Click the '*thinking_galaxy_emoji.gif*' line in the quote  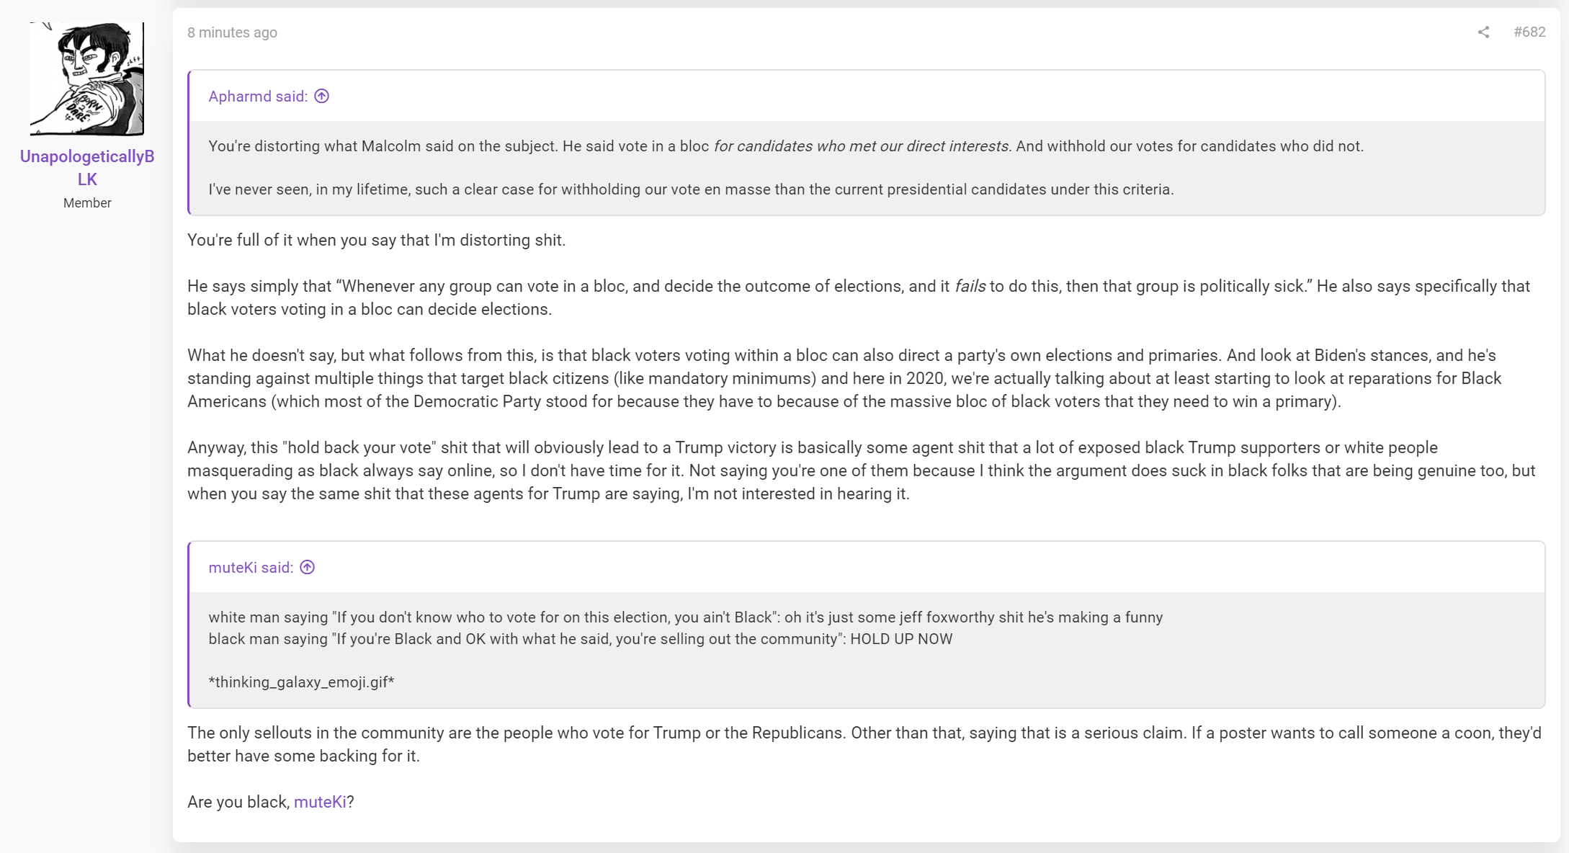coord(301,682)
